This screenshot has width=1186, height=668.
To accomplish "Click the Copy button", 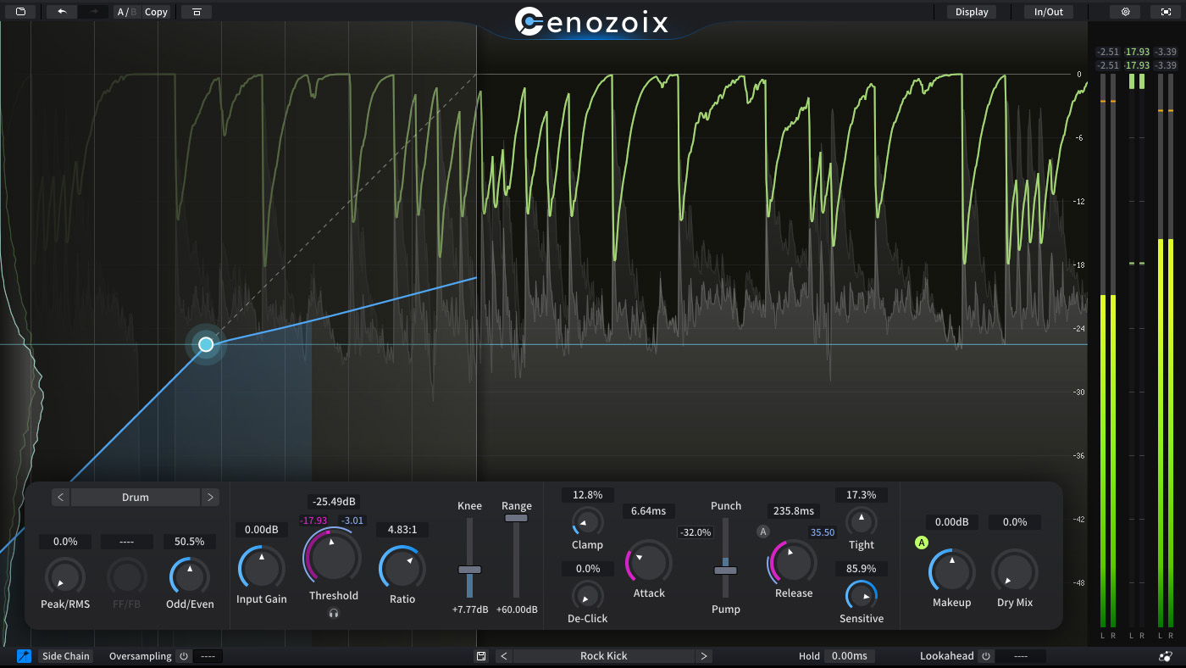I will [156, 12].
